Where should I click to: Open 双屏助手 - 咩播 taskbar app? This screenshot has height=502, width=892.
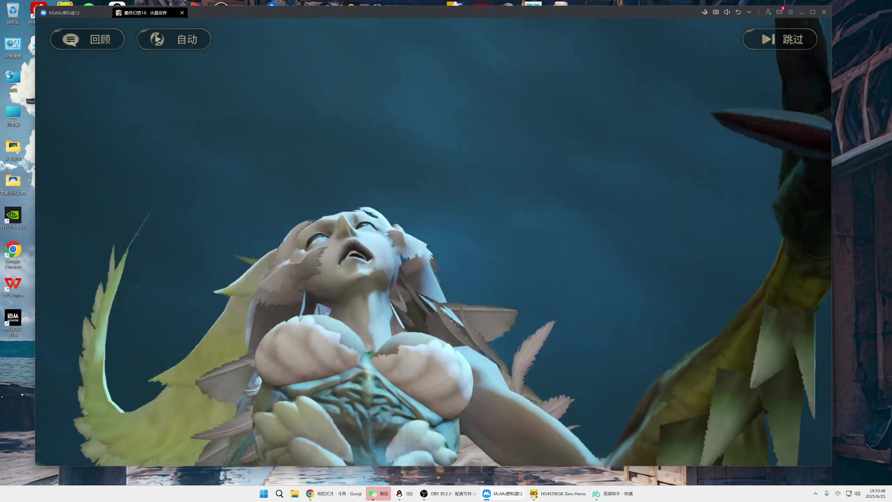[x=613, y=494]
